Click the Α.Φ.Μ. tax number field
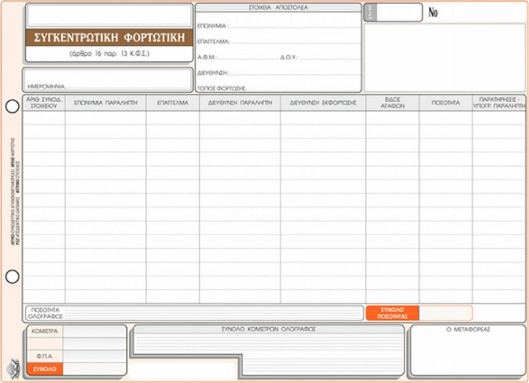The image size is (529, 383). click(246, 57)
